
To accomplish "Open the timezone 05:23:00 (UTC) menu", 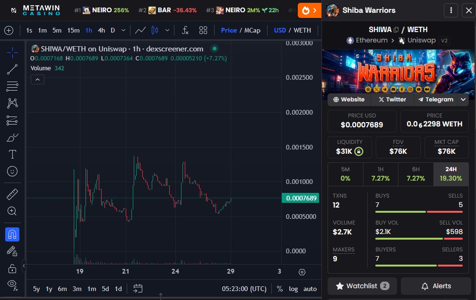I will tap(244, 289).
